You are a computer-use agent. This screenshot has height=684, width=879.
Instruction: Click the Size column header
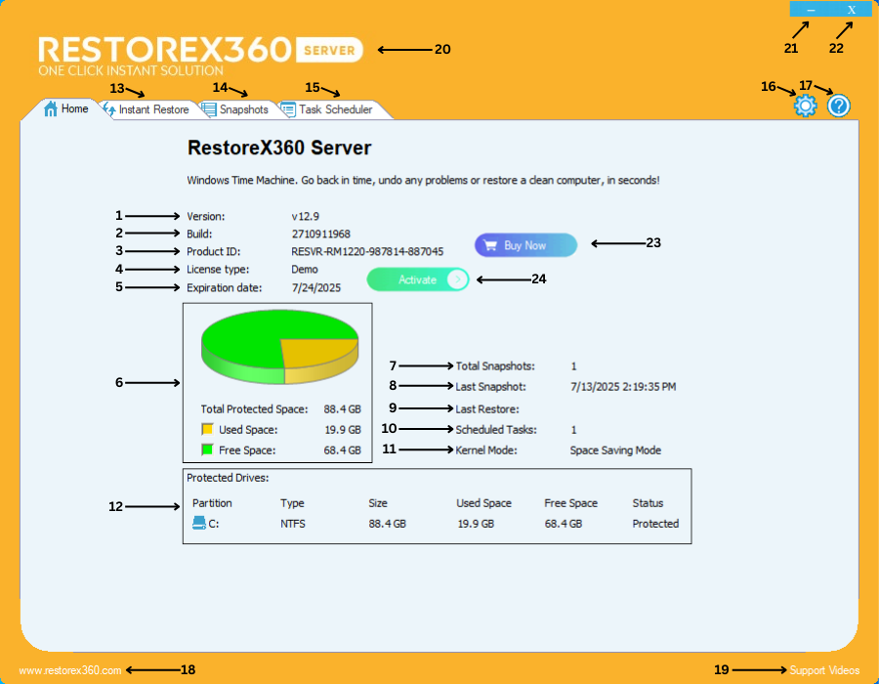pos(378,503)
